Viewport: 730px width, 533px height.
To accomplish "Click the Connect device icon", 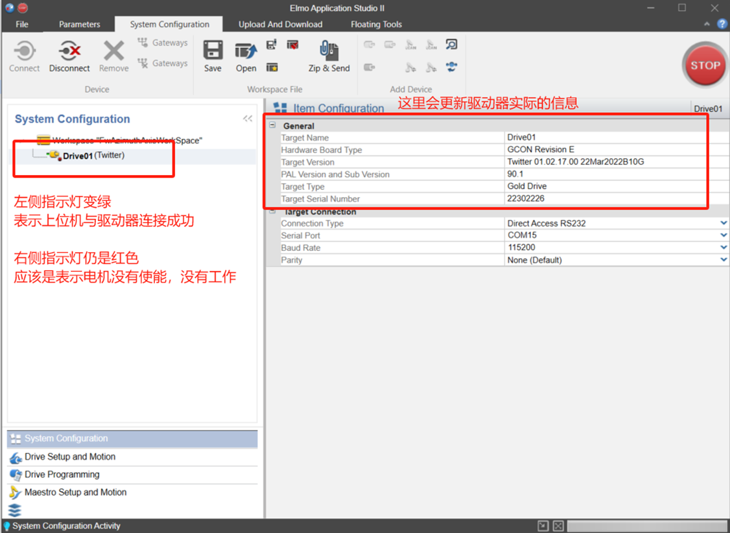I will coord(25,51).
